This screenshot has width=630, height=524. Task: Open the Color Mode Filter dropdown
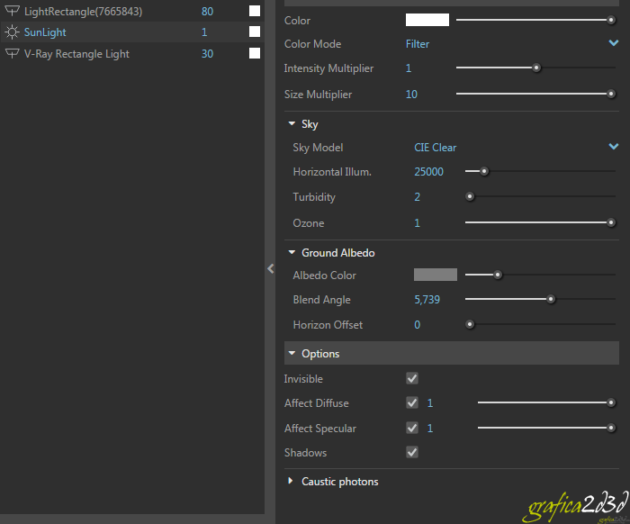click(613, 43)
